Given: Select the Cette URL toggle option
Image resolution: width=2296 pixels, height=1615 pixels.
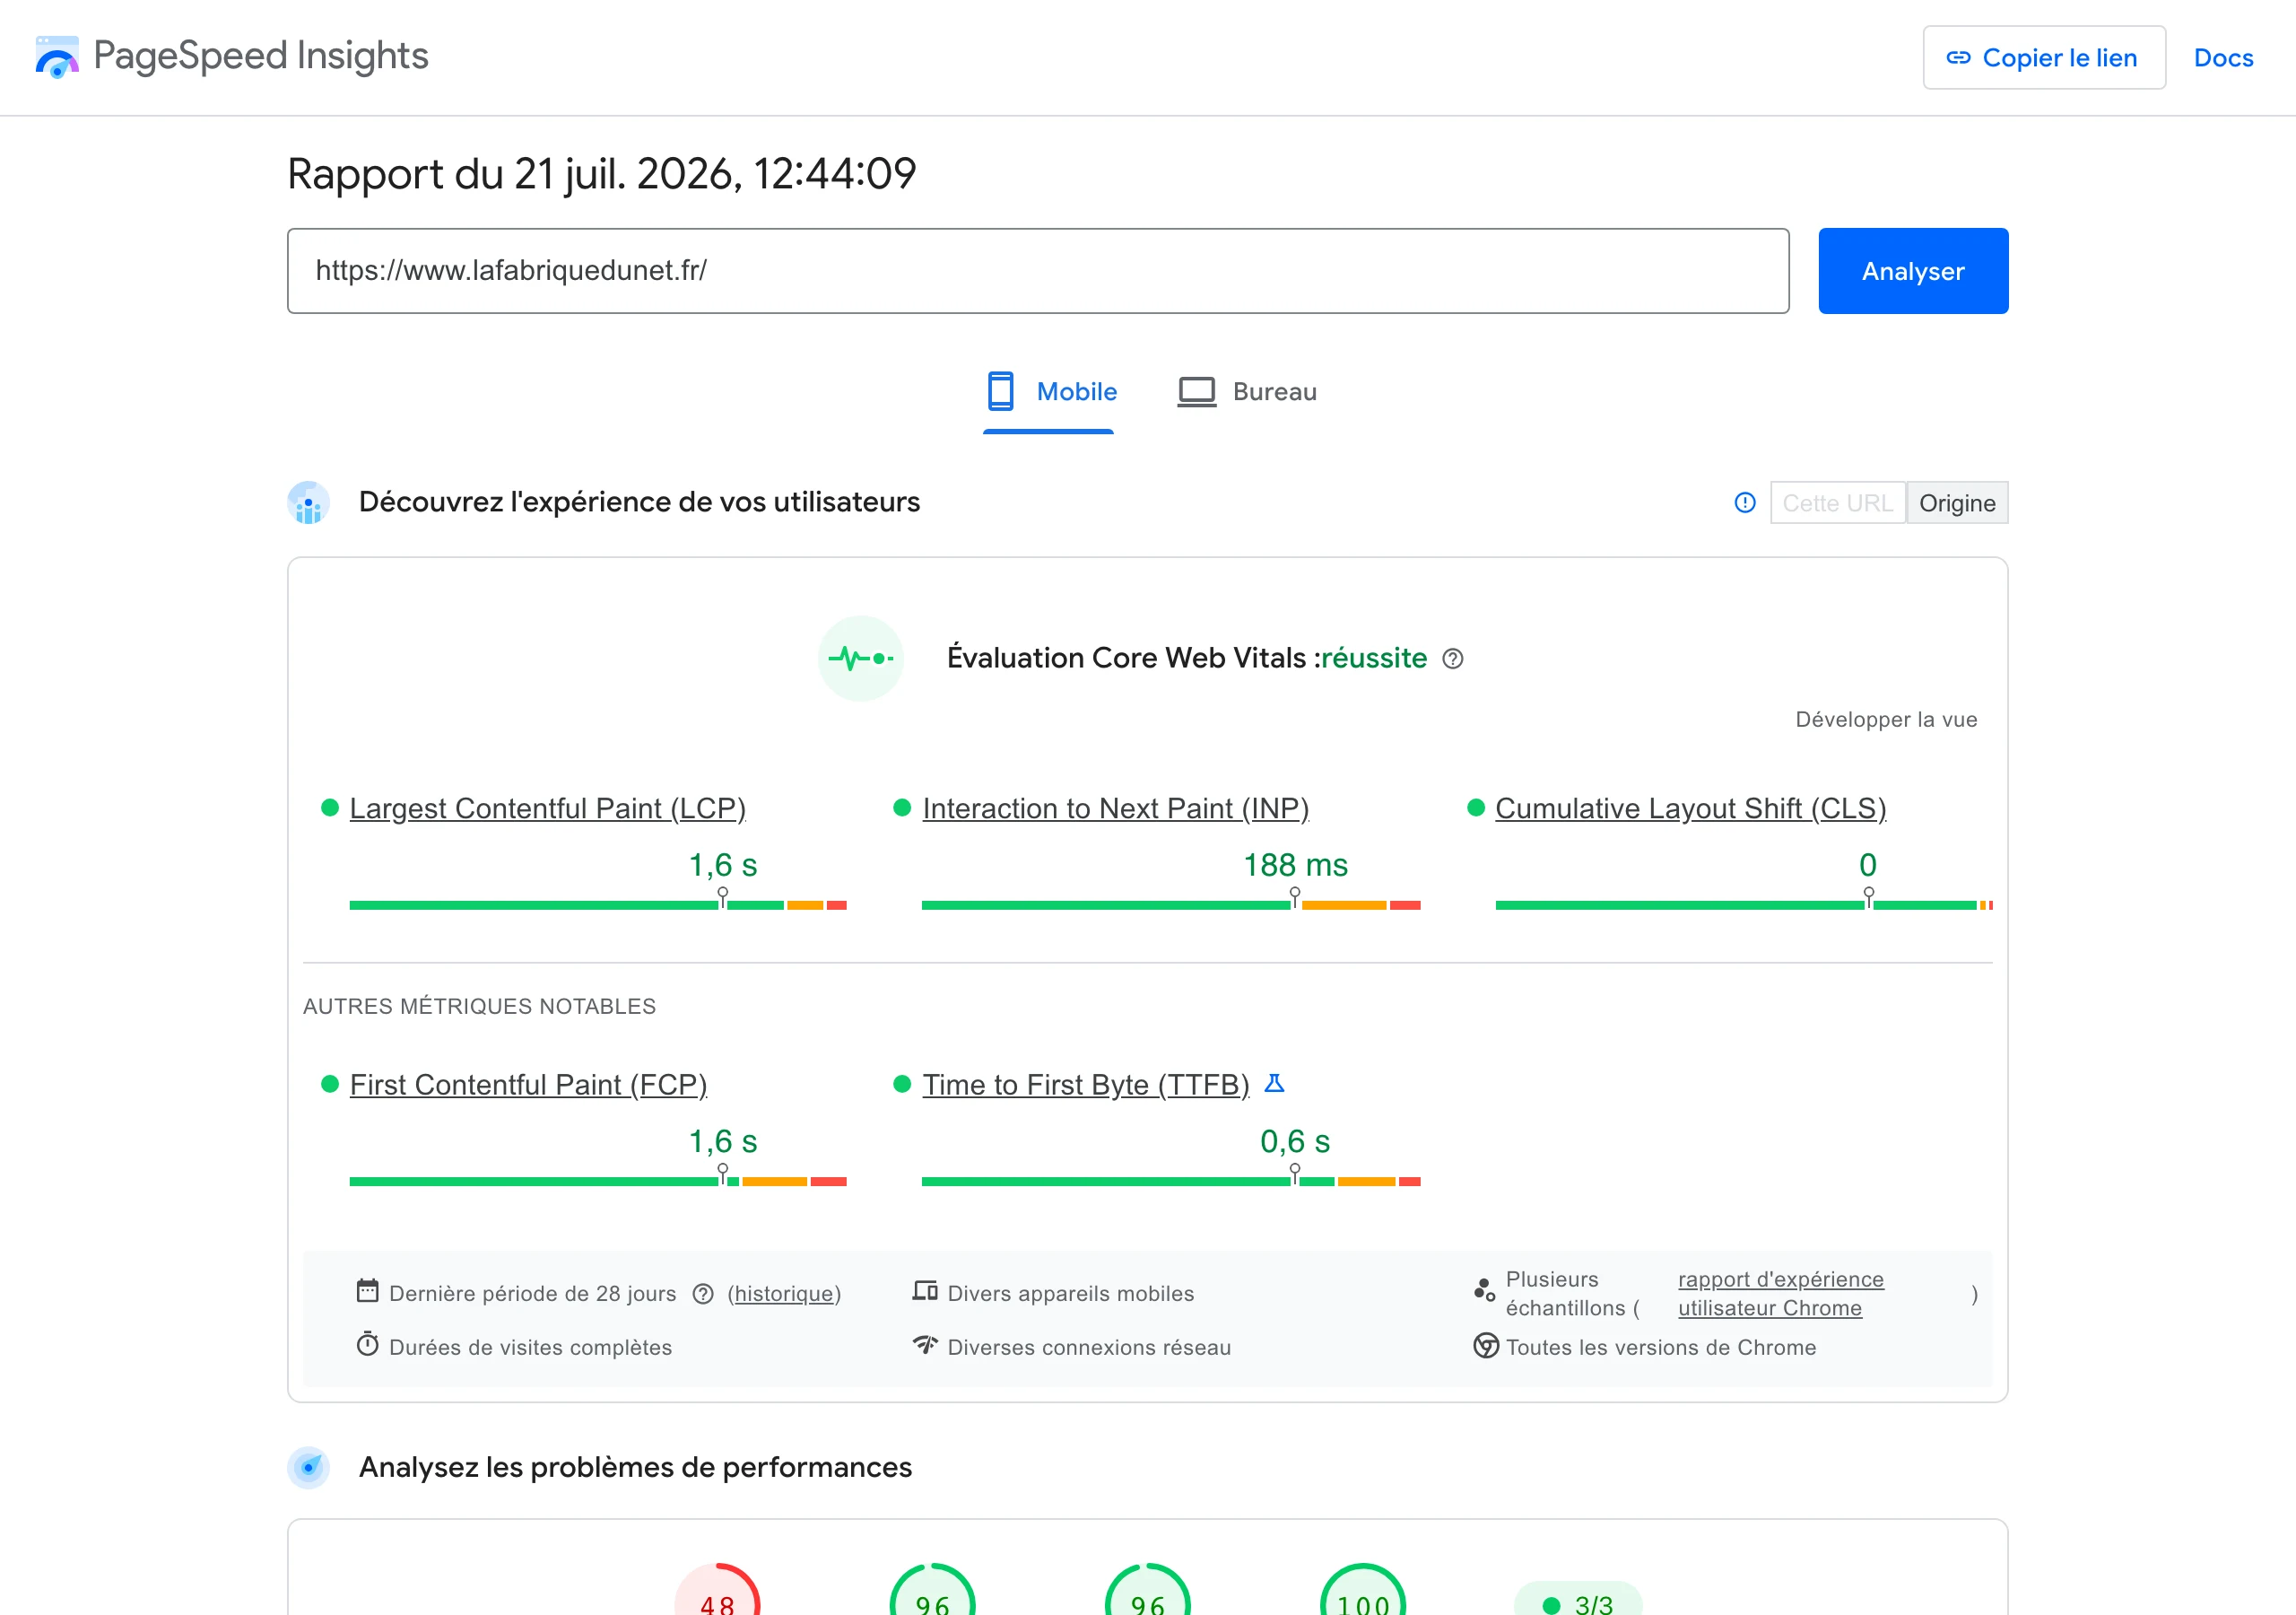Looking at the screenshot, I should [1837, 502].
